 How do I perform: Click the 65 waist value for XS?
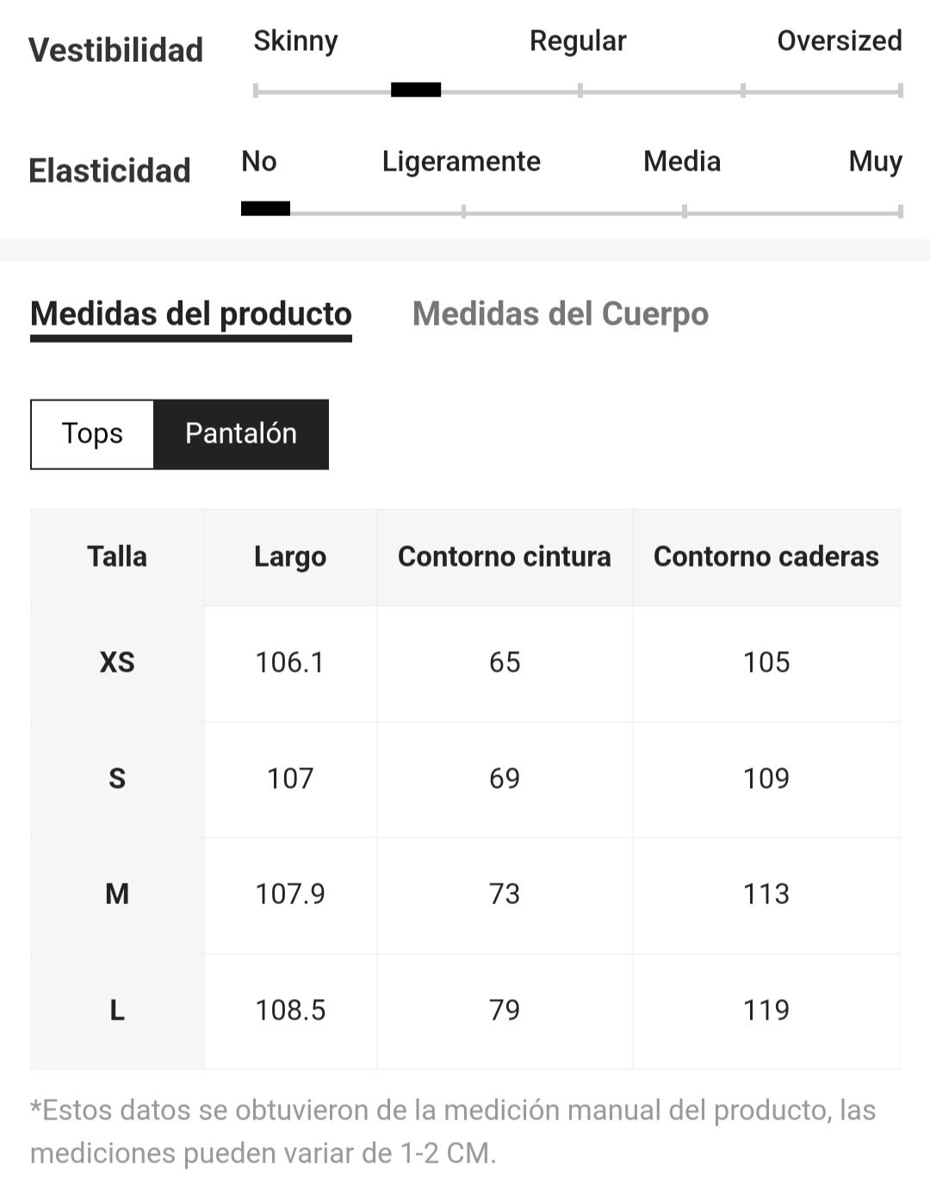pyautogui.click(x=505, y=662)
